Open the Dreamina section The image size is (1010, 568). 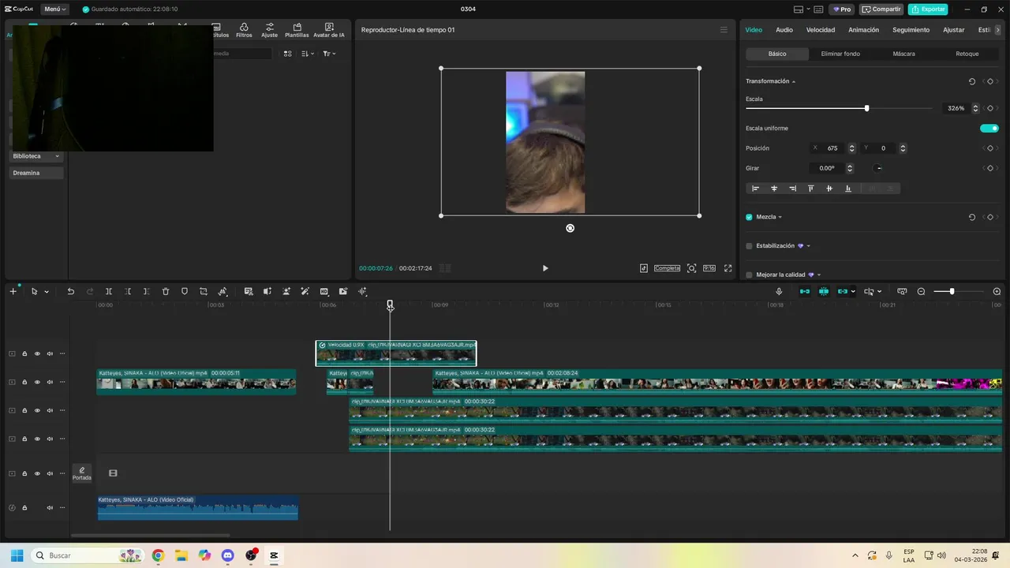click(x=36, y=173)
